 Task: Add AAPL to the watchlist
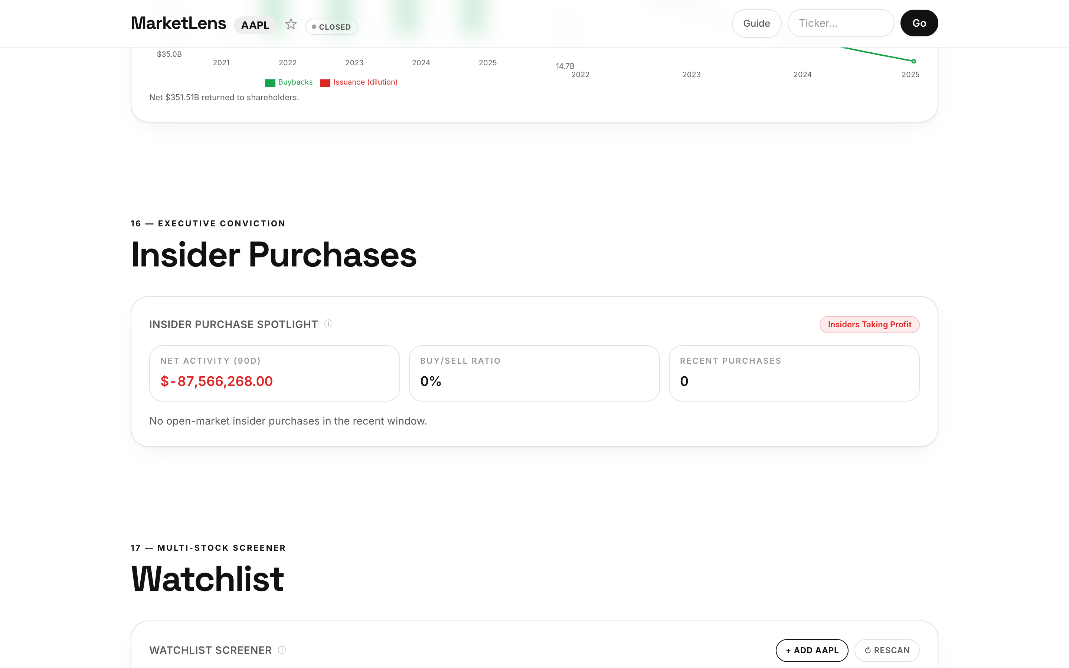811,650
